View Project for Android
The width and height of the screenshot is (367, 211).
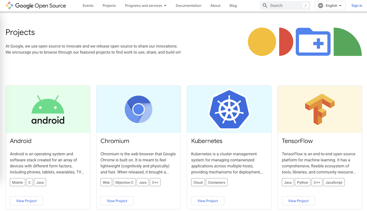[26, 201]
